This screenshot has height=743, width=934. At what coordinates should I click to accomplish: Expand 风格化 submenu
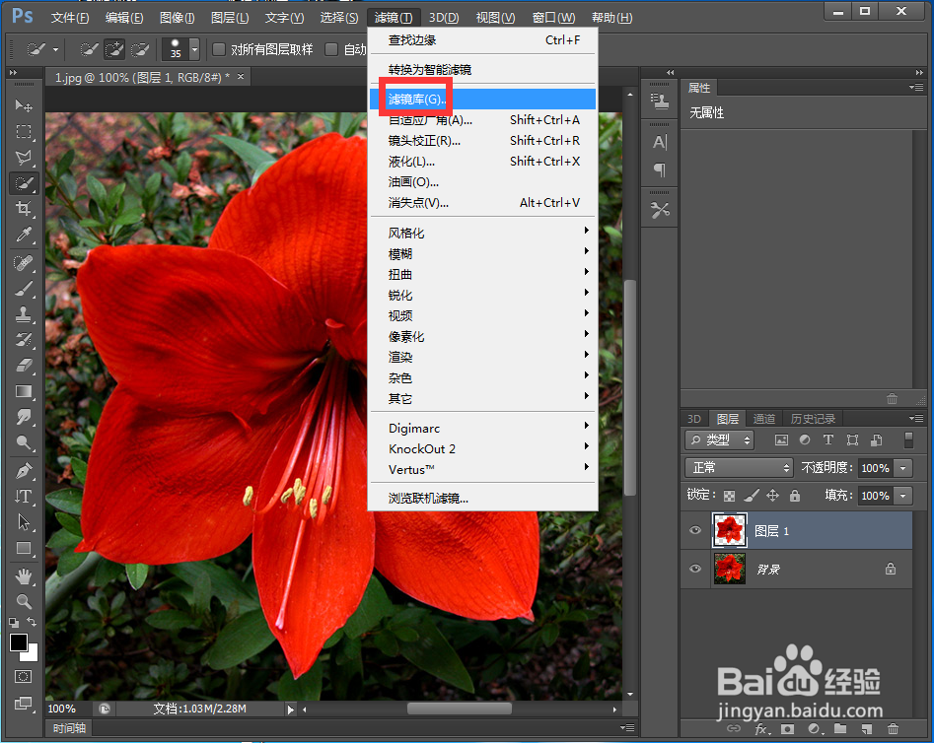click(482, 233)
